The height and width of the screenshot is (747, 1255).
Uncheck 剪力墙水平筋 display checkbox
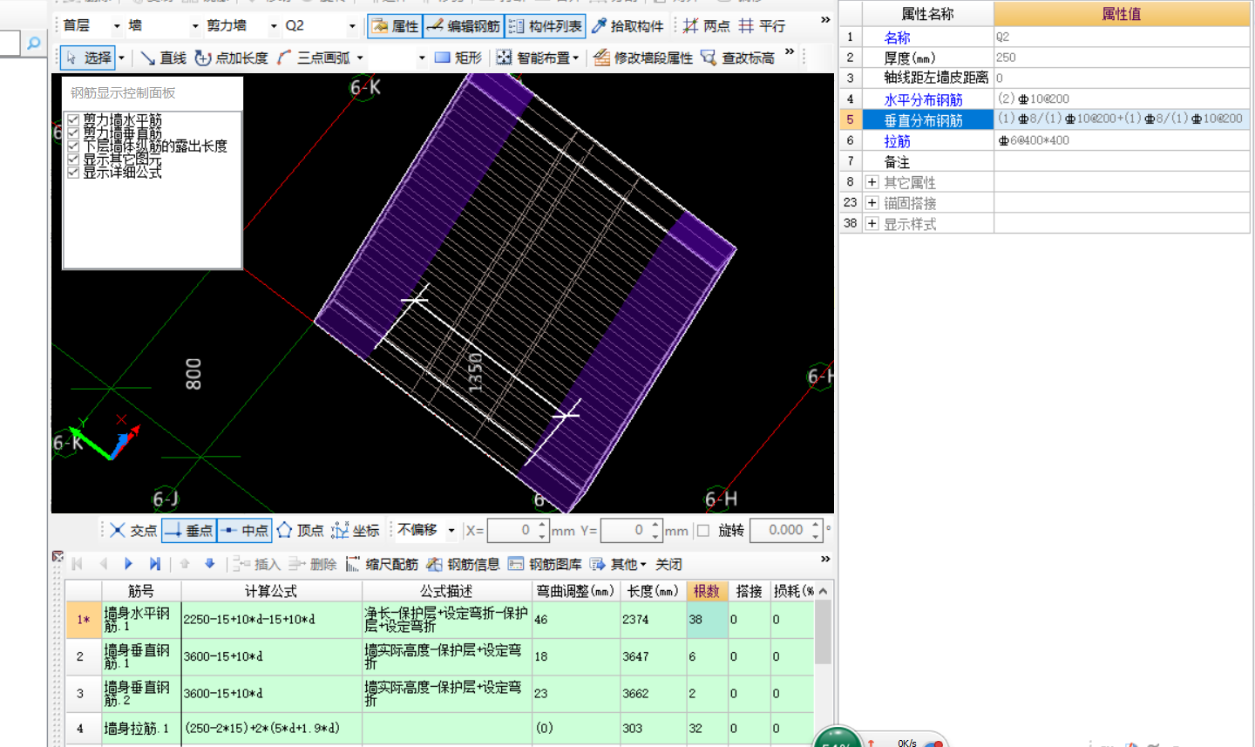click(x=73, y=120)
